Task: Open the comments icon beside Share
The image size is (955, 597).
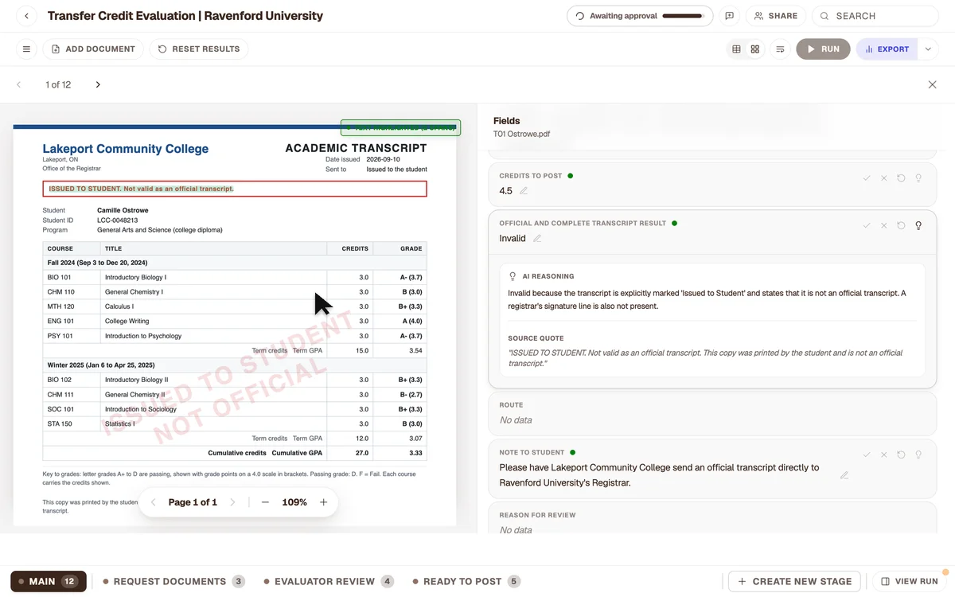Action: (x=729, y=16)
